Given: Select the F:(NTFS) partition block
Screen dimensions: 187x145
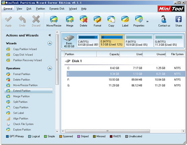Looking at the screenshot, I should coord(139,41).
